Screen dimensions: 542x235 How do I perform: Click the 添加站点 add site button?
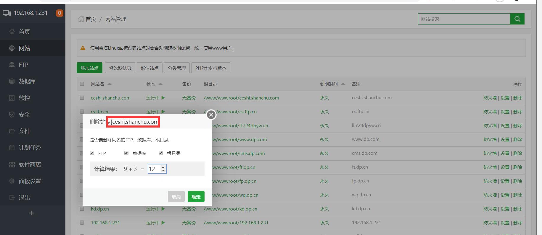coord(89,68)
